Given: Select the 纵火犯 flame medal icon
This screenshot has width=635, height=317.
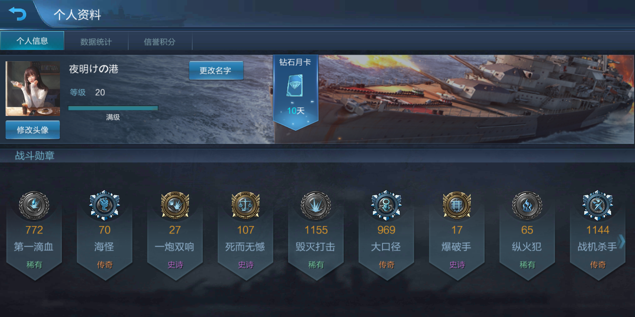Looking at the screenshot, I should coord(527,205).
